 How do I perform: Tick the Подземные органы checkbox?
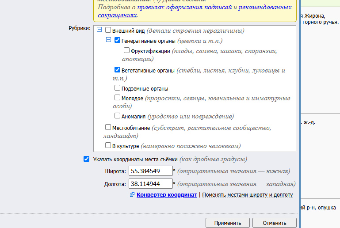[117, 88]
